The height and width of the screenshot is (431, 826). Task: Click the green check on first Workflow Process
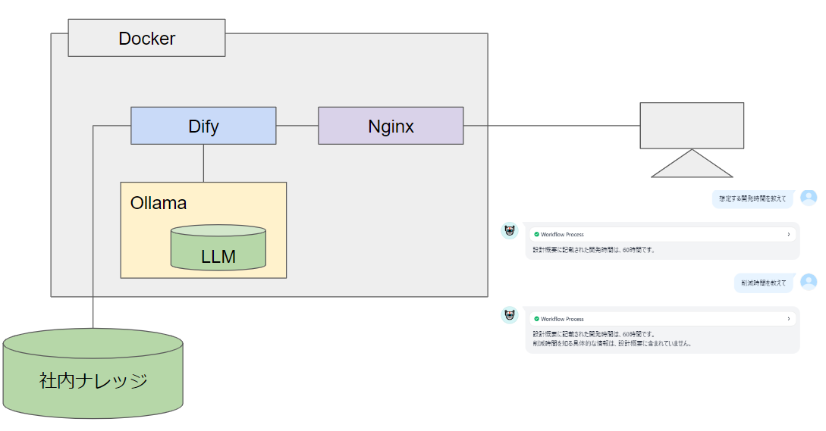536,235
